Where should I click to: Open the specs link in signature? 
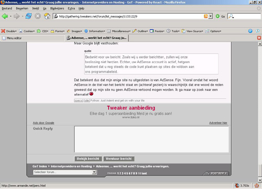point(79,101)
